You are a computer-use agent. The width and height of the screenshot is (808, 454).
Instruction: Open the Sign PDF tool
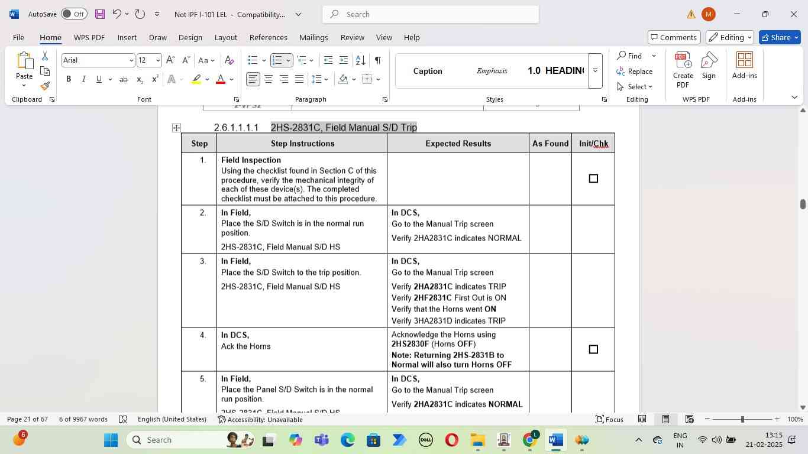(x=709, y=66)
